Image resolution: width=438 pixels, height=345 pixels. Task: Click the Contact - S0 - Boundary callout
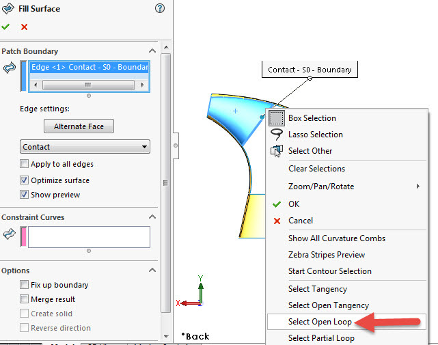coord(310,70)
